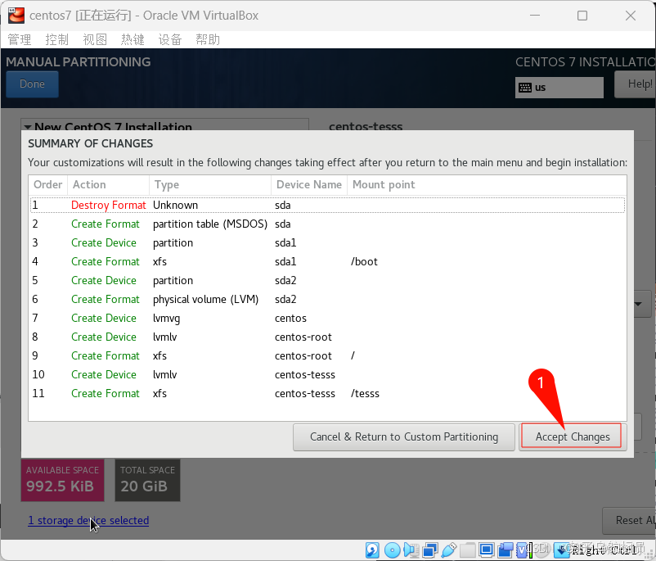Minimize the VirtualBox window

pyautogui.click(x=535, y=16)
